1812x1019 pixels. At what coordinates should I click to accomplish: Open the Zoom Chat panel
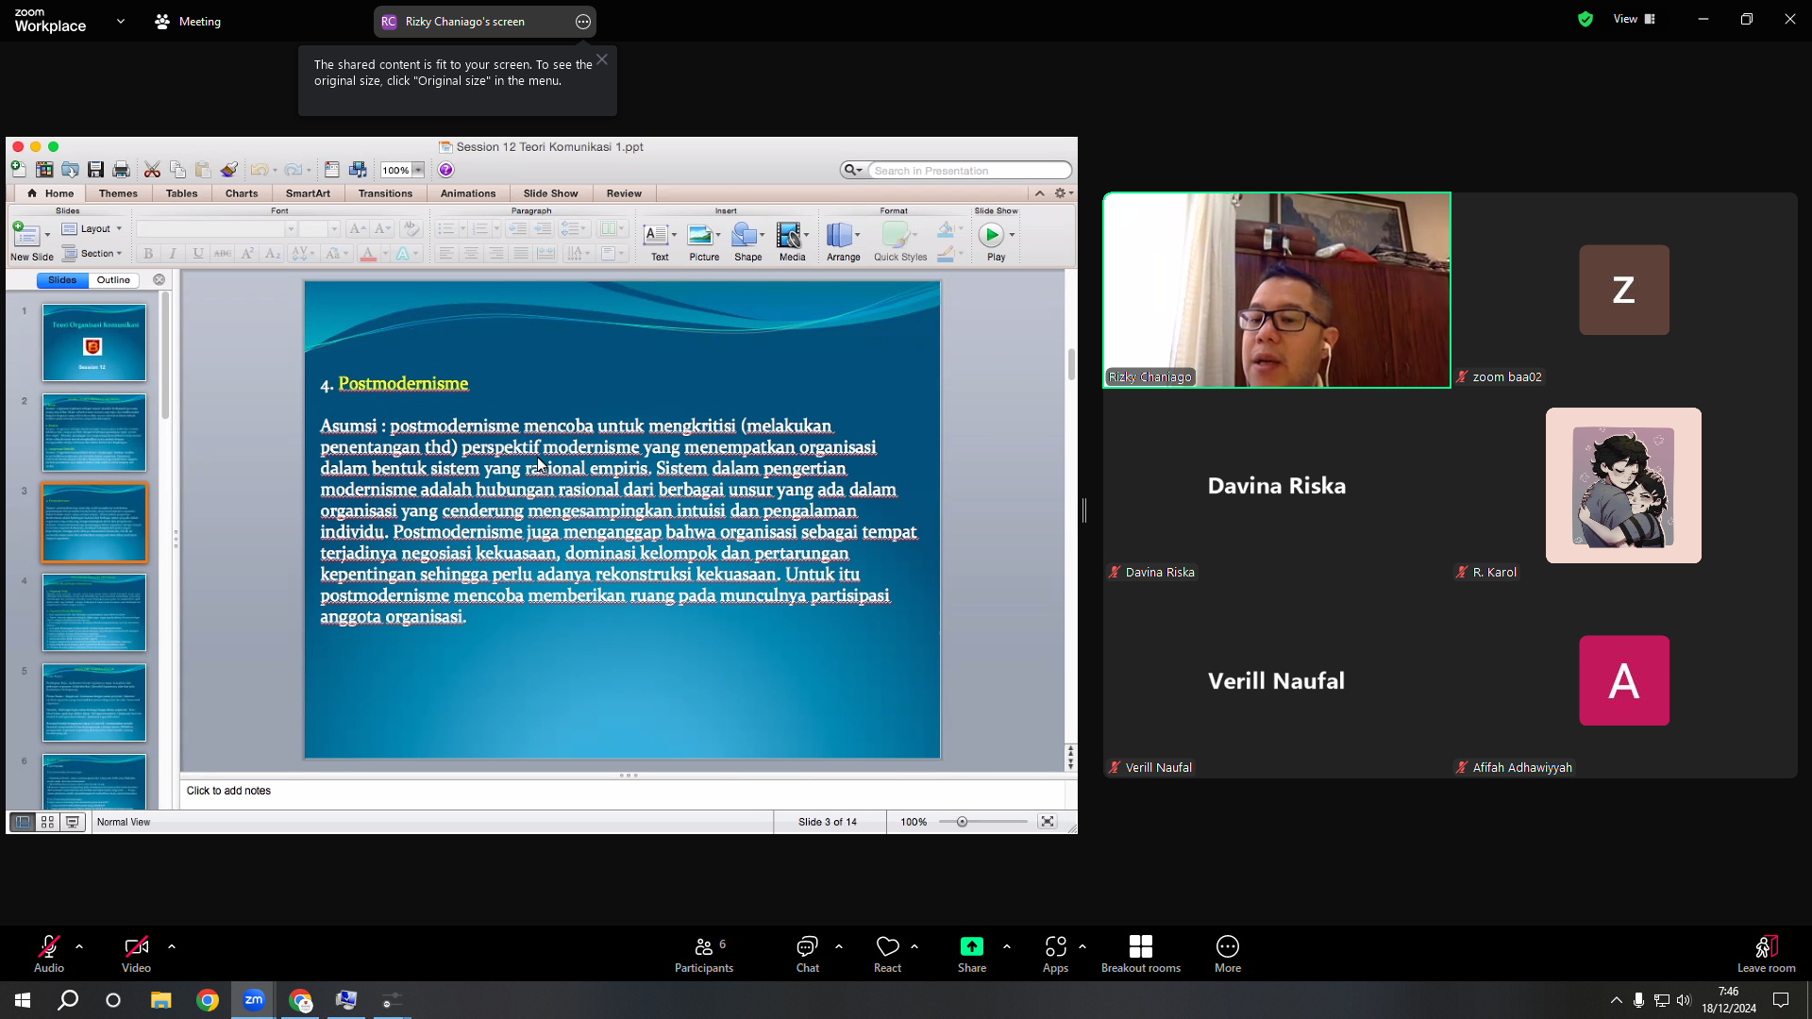[807, 954]
